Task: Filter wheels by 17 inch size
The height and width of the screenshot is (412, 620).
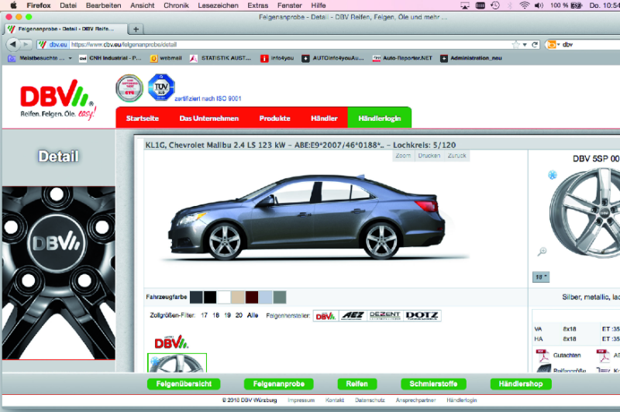Action: [x=205, y=315]
